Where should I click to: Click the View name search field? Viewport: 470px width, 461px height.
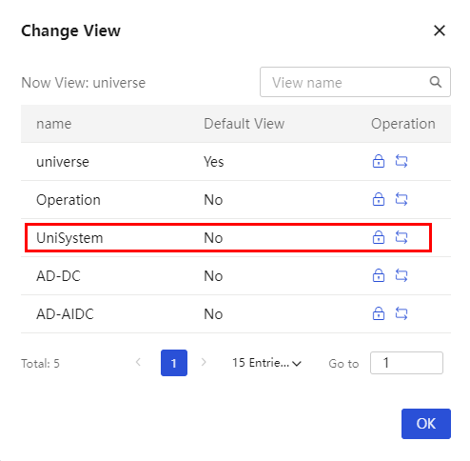pyautogui.click(x=355, y=82)
